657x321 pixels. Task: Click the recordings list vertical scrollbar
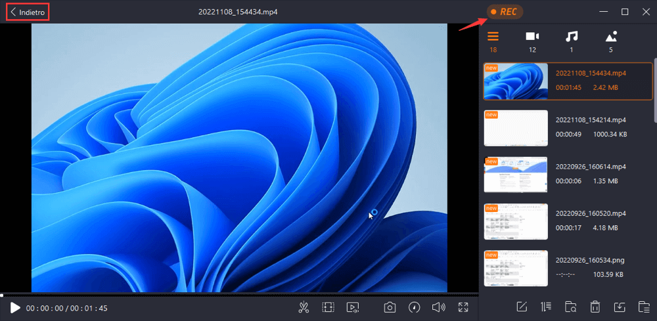click(655, 92)
